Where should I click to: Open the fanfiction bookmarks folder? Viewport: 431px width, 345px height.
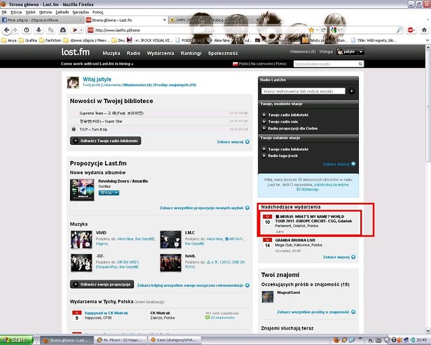click(51, 40)
